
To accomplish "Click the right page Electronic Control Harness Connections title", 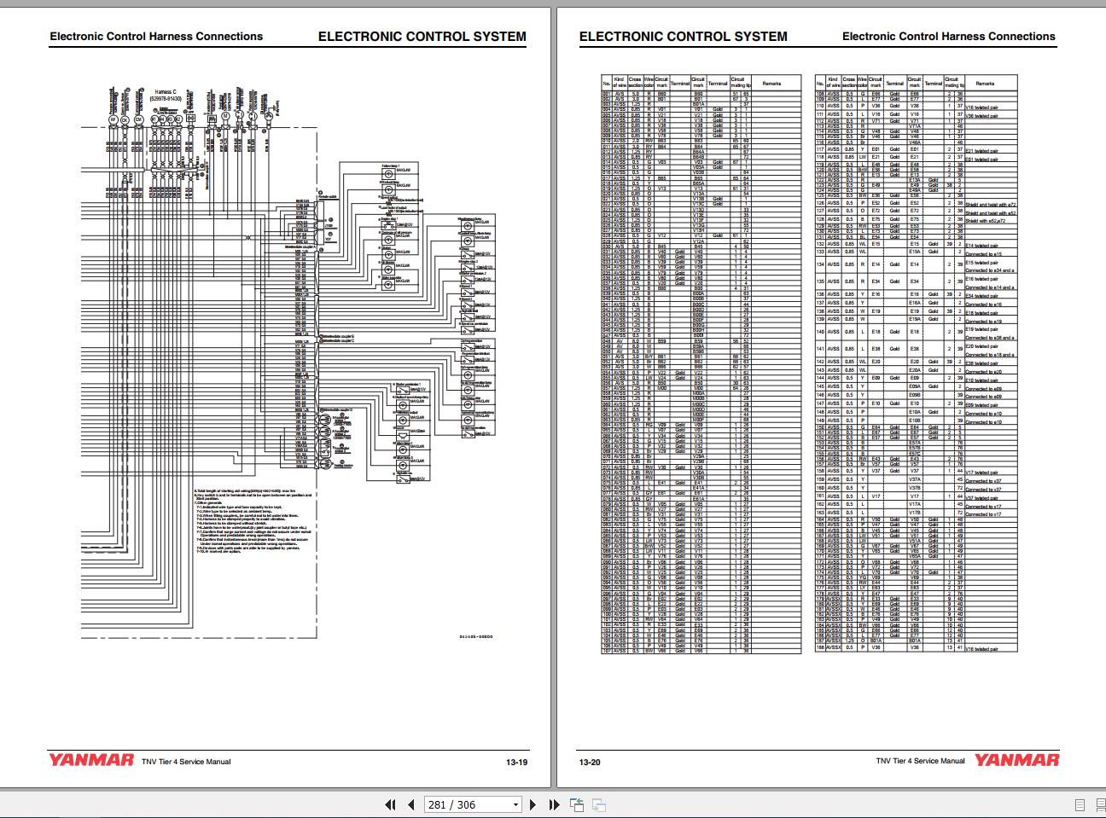I will coord(948,37).
